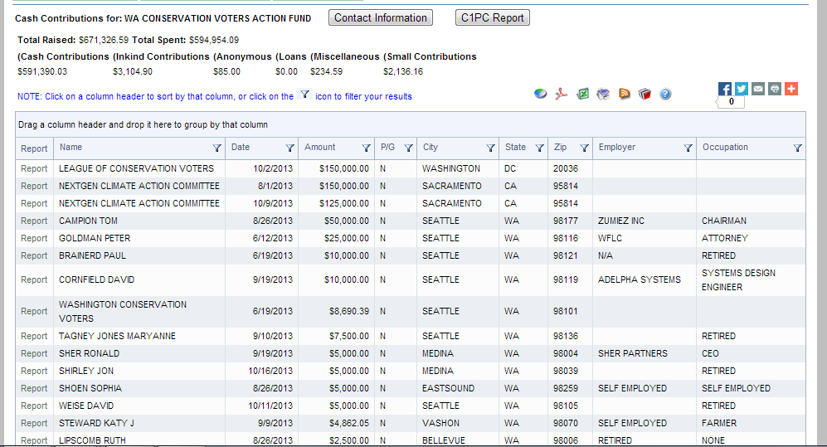Image resolution: width=827 pixels, height=447 pixels.
Task: Open filter for the State column
Action: tap(539, 148)
